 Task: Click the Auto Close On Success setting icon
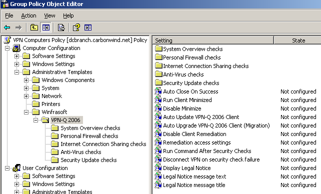click(x=158, y=91)
